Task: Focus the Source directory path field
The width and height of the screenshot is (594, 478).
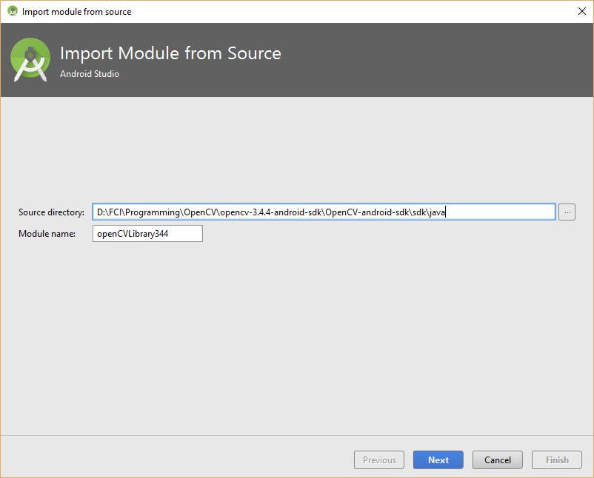Action: point(324,212)
